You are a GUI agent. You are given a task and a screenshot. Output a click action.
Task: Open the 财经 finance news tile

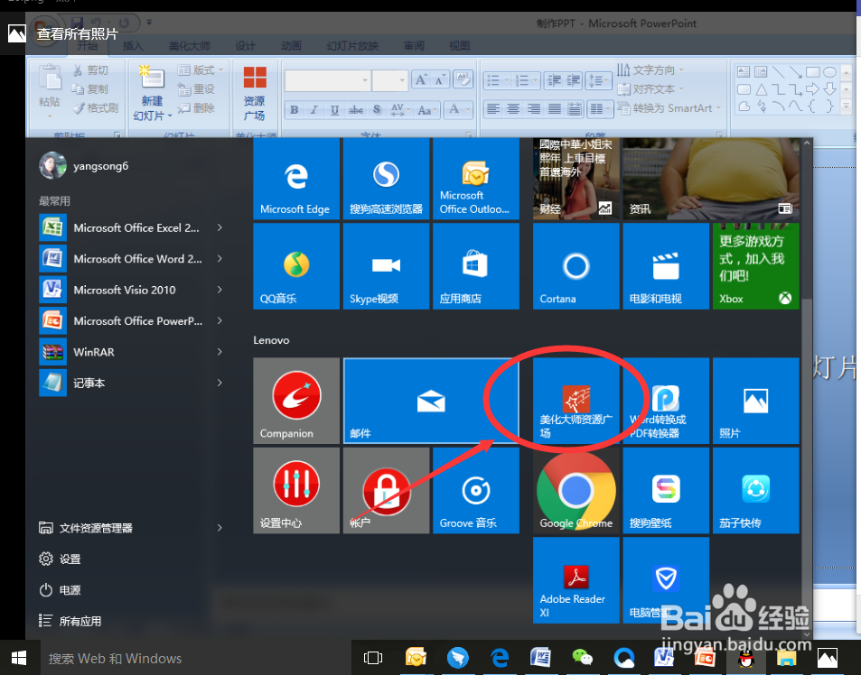(x=576, y=179)
